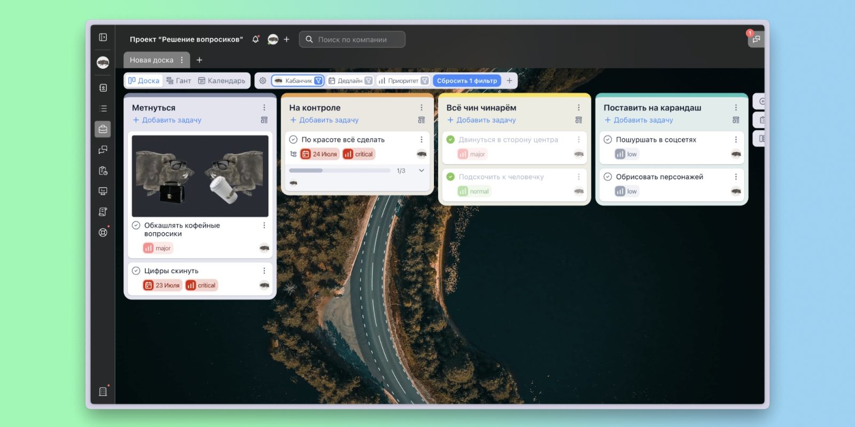Click the Поиск по компании search field
Screen dimensions: 855x427
352,39
